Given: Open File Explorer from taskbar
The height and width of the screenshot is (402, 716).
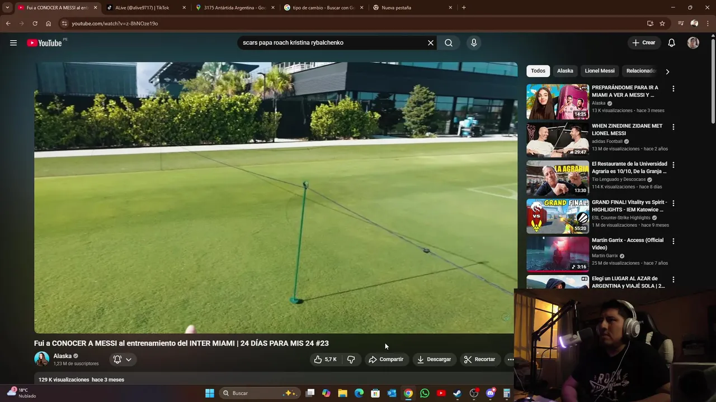Looking at the screenshot, I should point(342,393).
